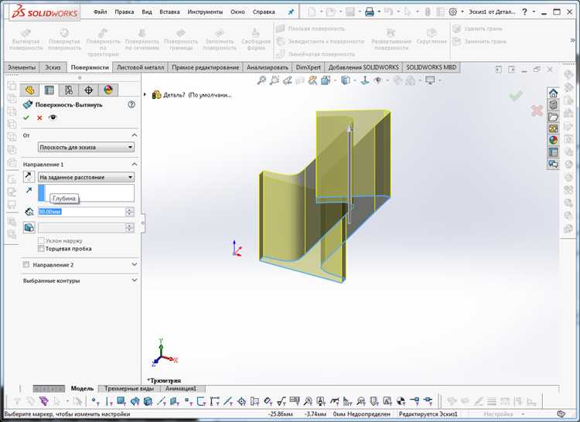Open the Options gear icon
Image resolution: width=580 pixels, height=422 pixels.
452,12
